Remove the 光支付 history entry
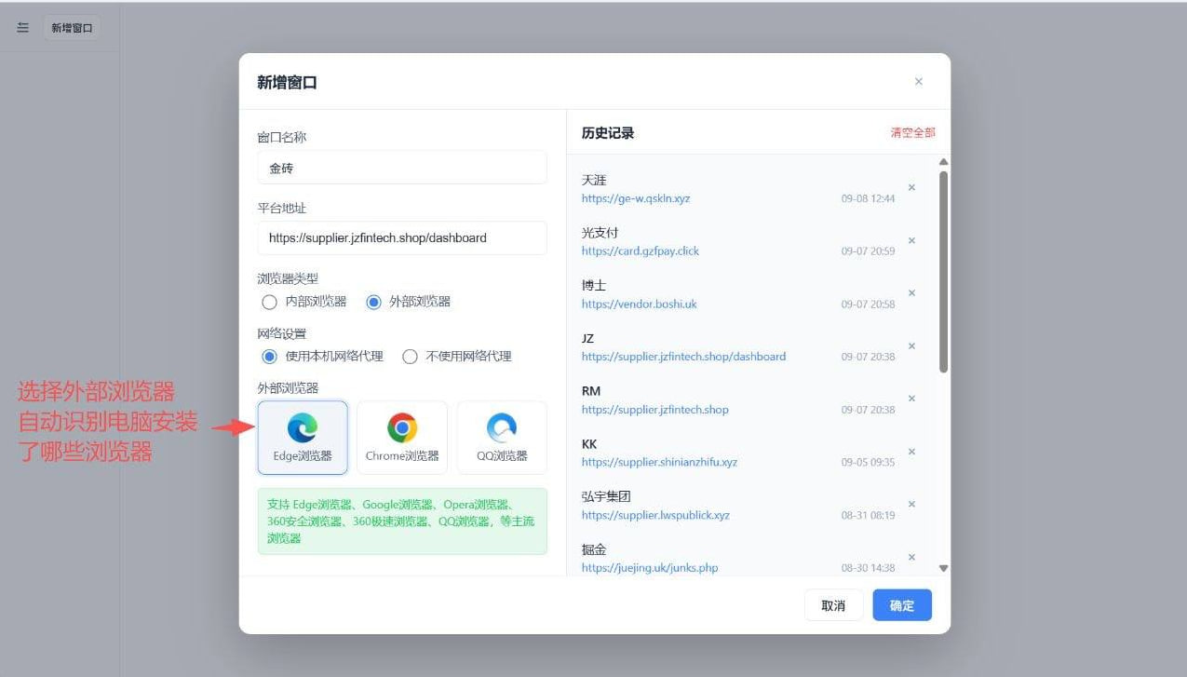The width and height of the screenshot is (1187, 677). (911, 240)
